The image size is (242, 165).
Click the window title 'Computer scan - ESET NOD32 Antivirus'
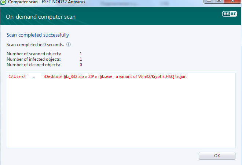47,2
